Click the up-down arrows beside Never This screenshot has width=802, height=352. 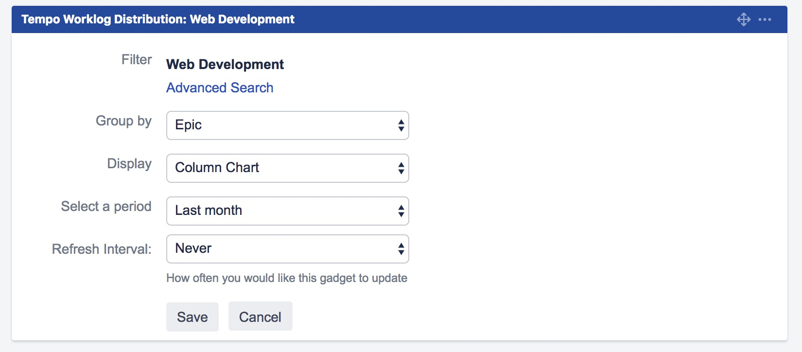401,249
